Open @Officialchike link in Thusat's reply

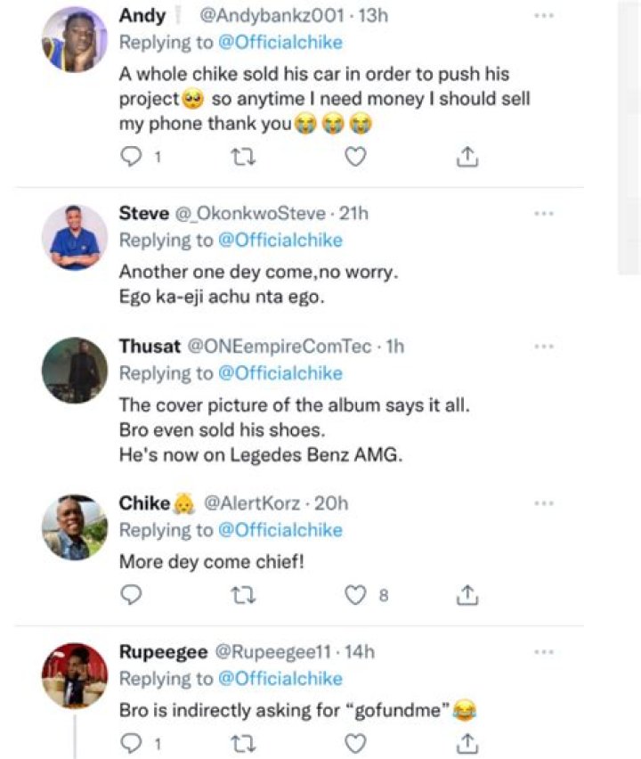pyautogui.click(x=280, y=372)
